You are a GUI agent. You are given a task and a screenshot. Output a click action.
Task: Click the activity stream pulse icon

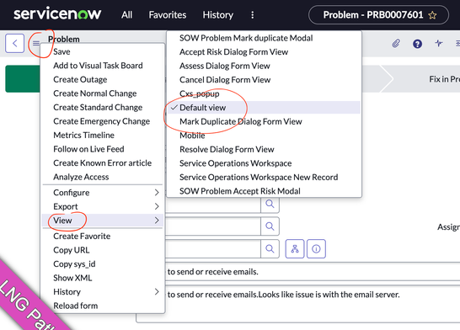[439, 44]
